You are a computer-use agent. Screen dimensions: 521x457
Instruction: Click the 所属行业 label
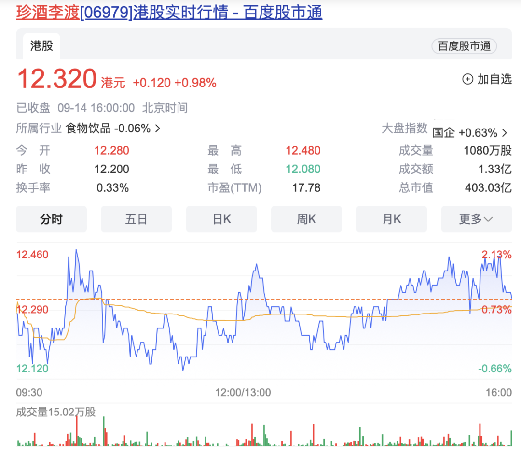coord(39,128)
